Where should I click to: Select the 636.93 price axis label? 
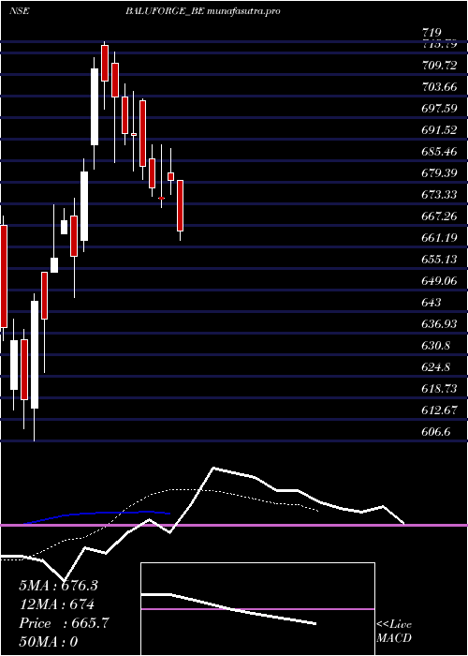coord(439,324)
